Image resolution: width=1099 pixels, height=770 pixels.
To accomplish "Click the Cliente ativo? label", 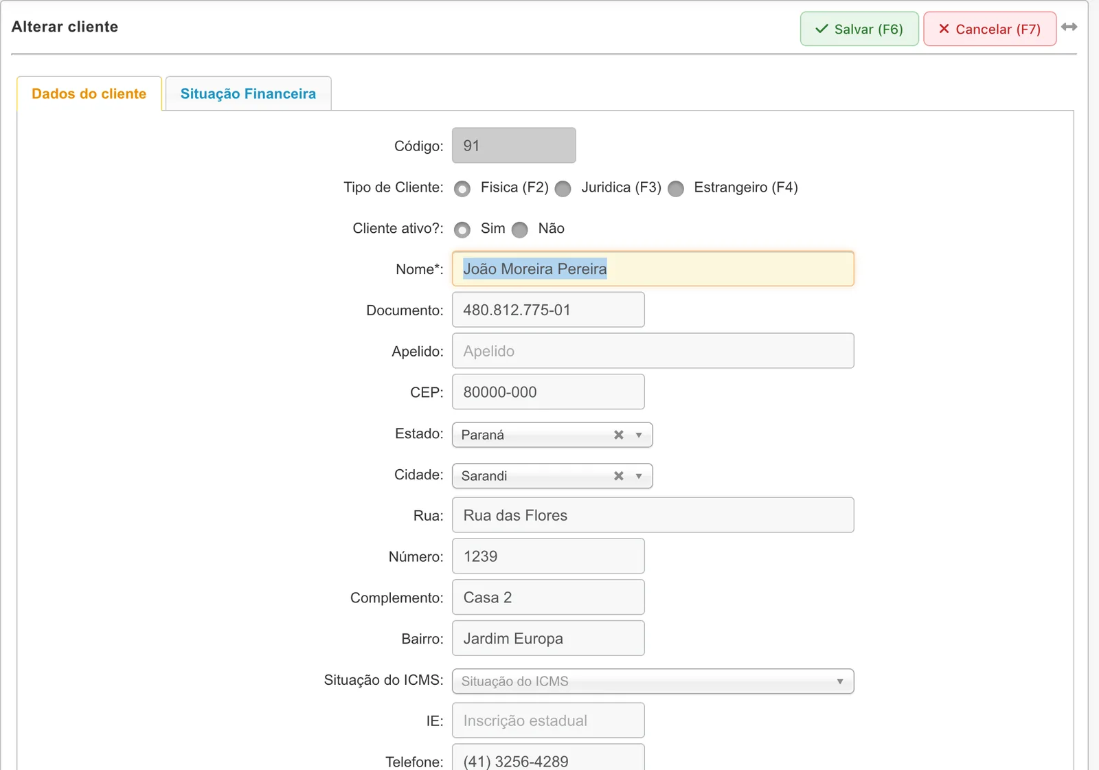I will [398, 229].
